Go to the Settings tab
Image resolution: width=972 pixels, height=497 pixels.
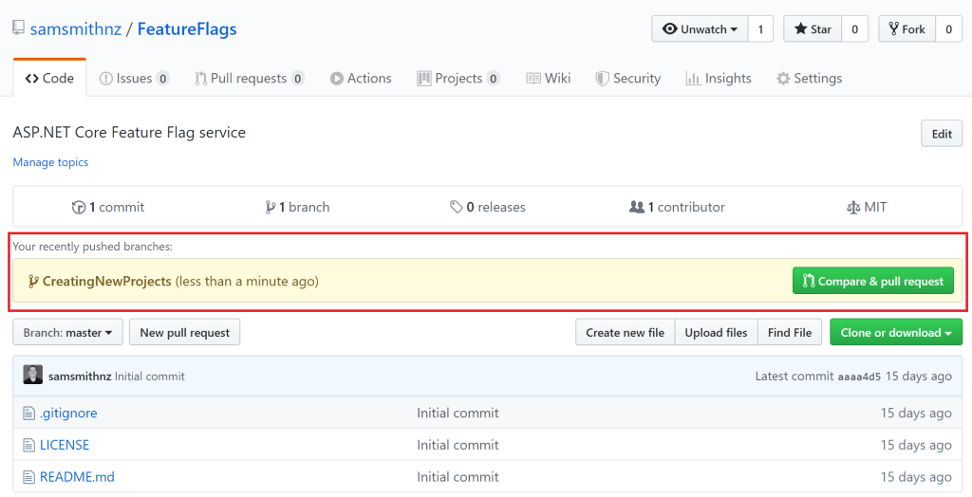[809, 79]
